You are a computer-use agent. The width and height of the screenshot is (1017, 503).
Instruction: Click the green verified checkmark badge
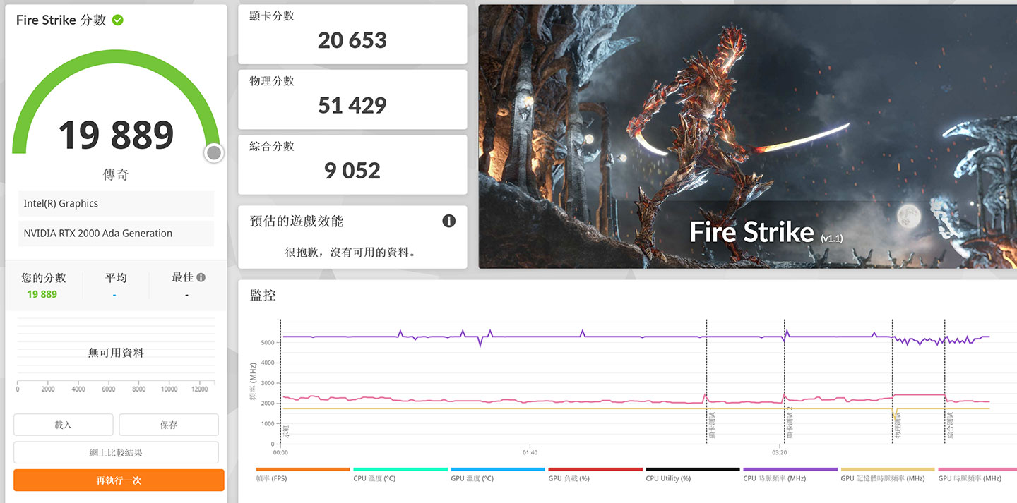click(x=119, y=20)
